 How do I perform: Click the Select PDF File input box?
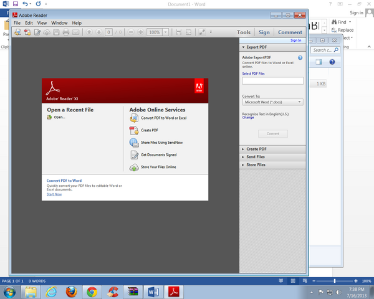(272, 81)
